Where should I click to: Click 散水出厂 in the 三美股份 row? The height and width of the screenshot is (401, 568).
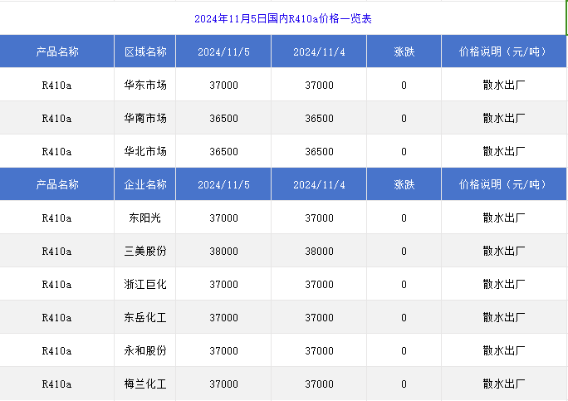point(503,251)
